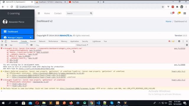Click the browser back arrow
This screenshot has width=189, height=106.
(x=3, y=7)
